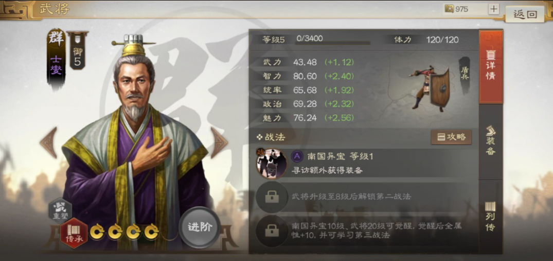Screen dimensions: 553x261
Task: Open the 列传 biography tab
Action: point(491,216)
